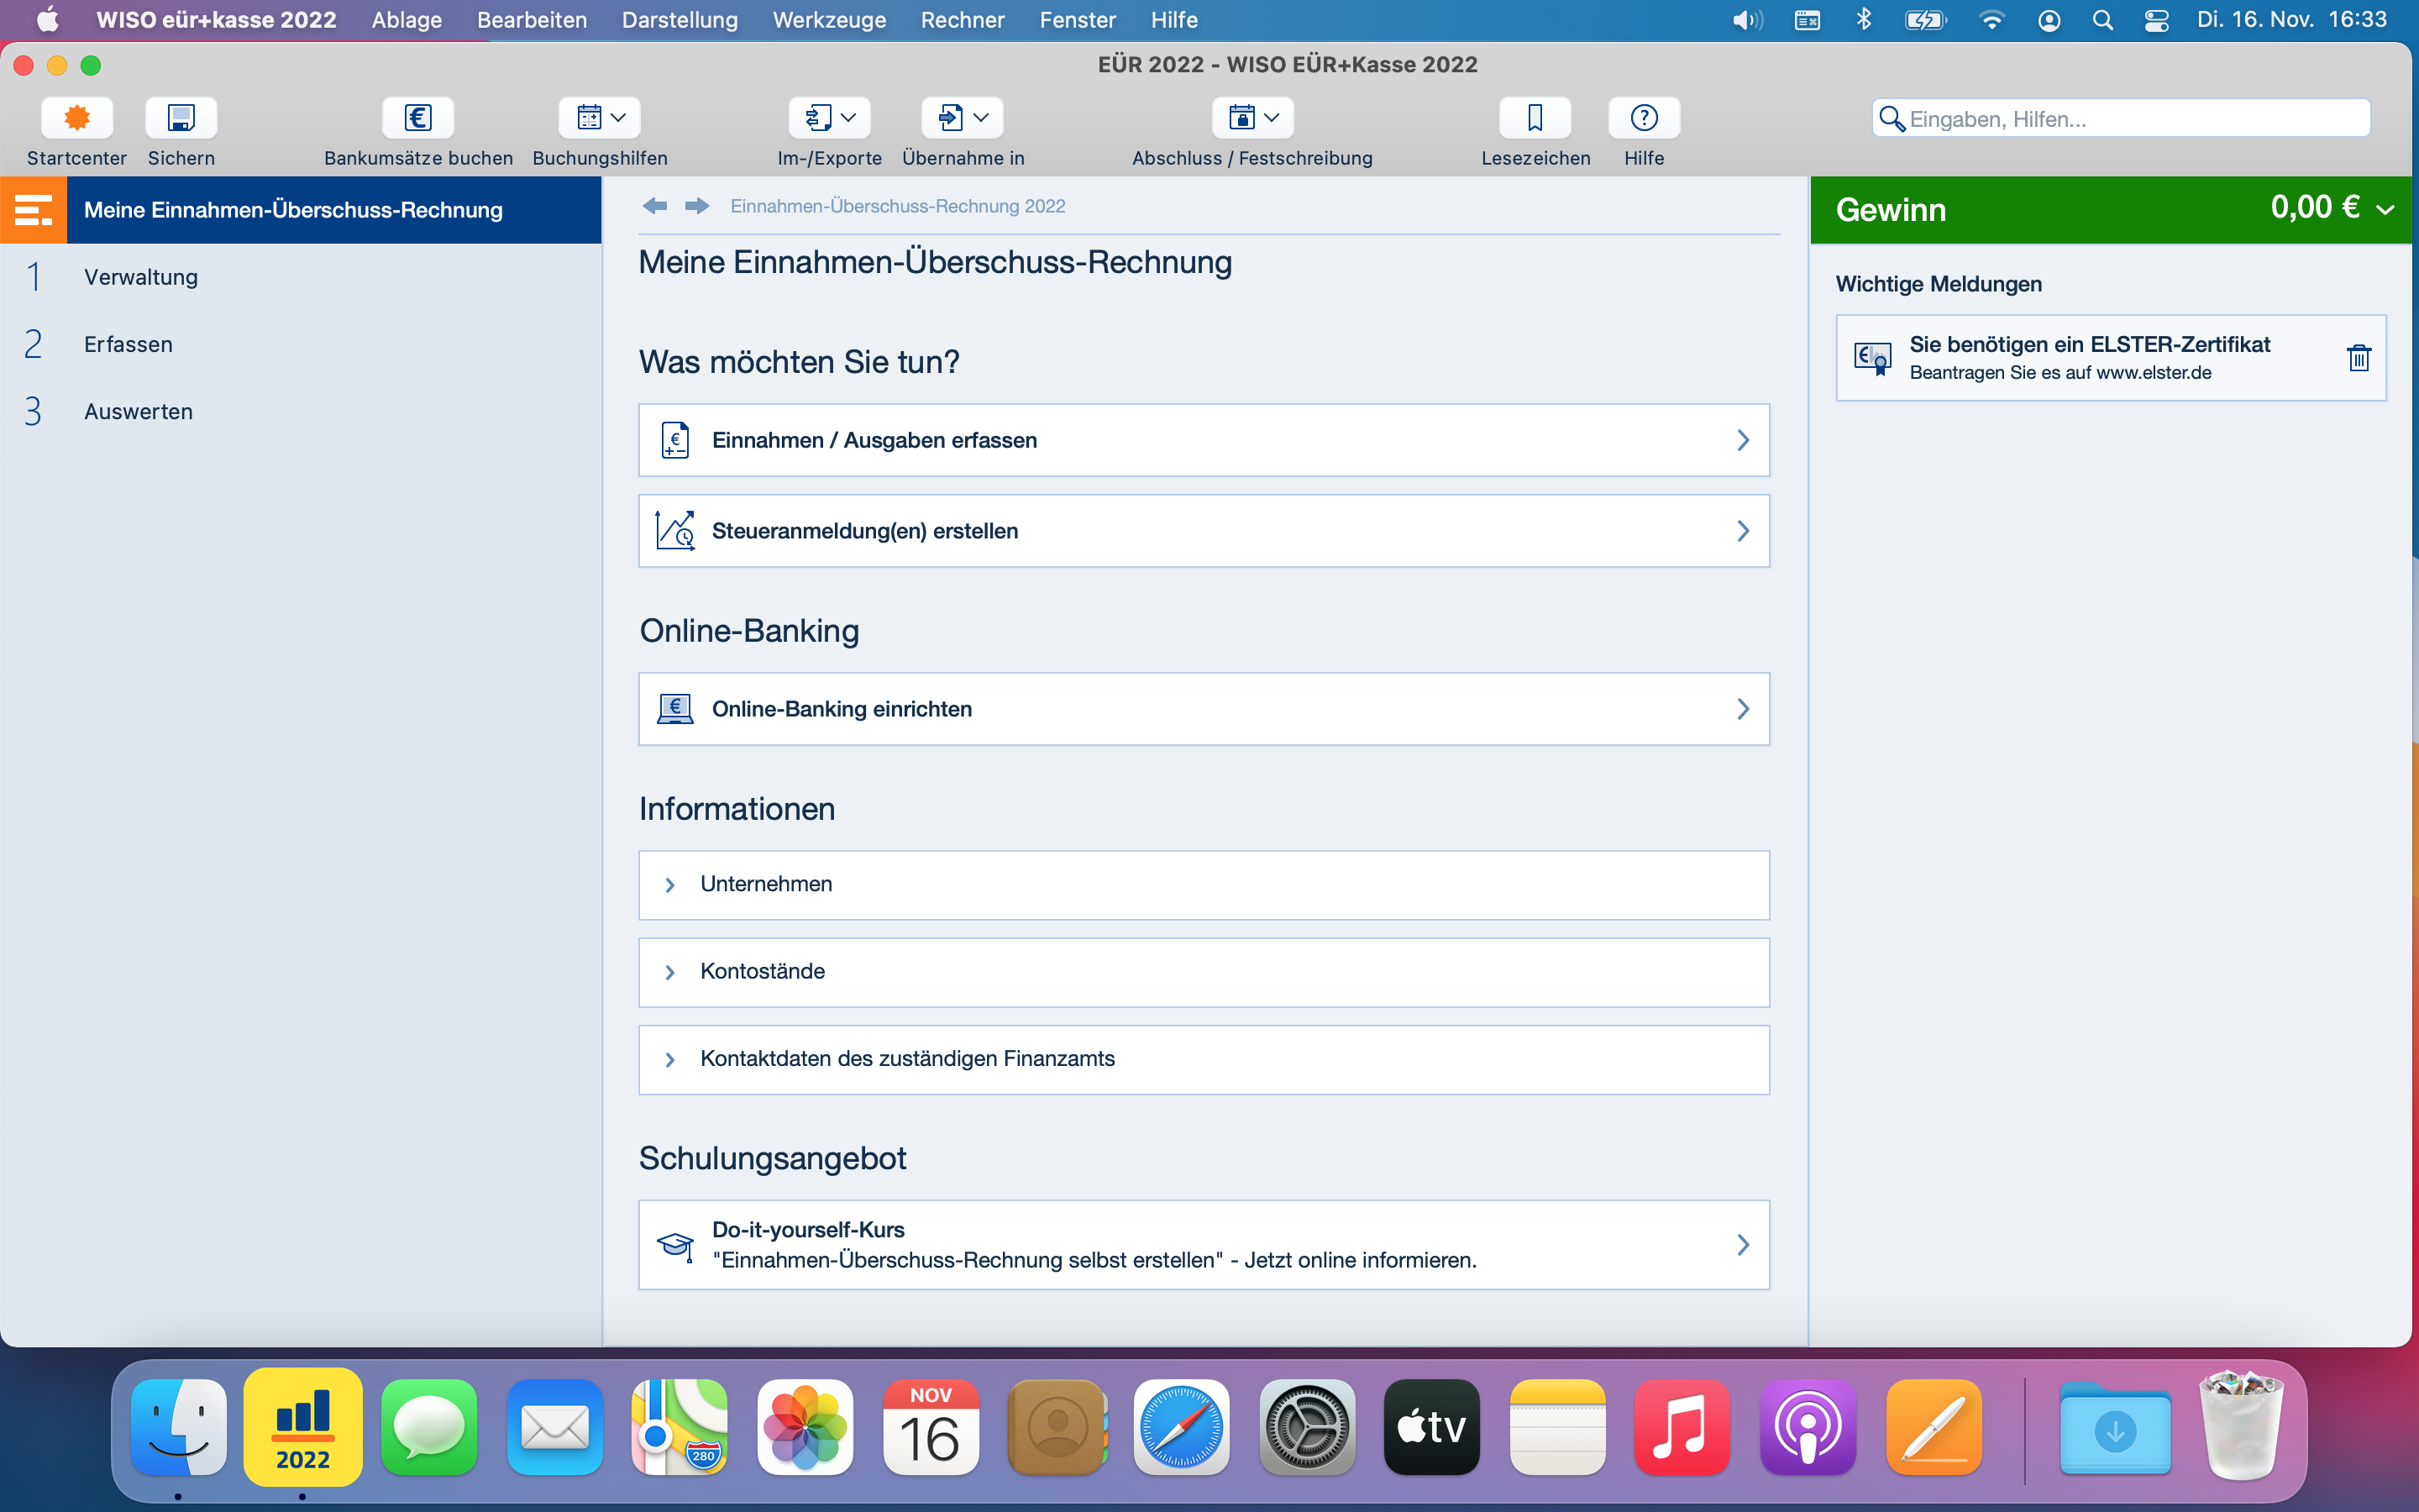Click breadcrumb Einnahmen-Überschuss-Rechnung 2022
This screenshot has height=1512, width=2419.
(898, 206)
